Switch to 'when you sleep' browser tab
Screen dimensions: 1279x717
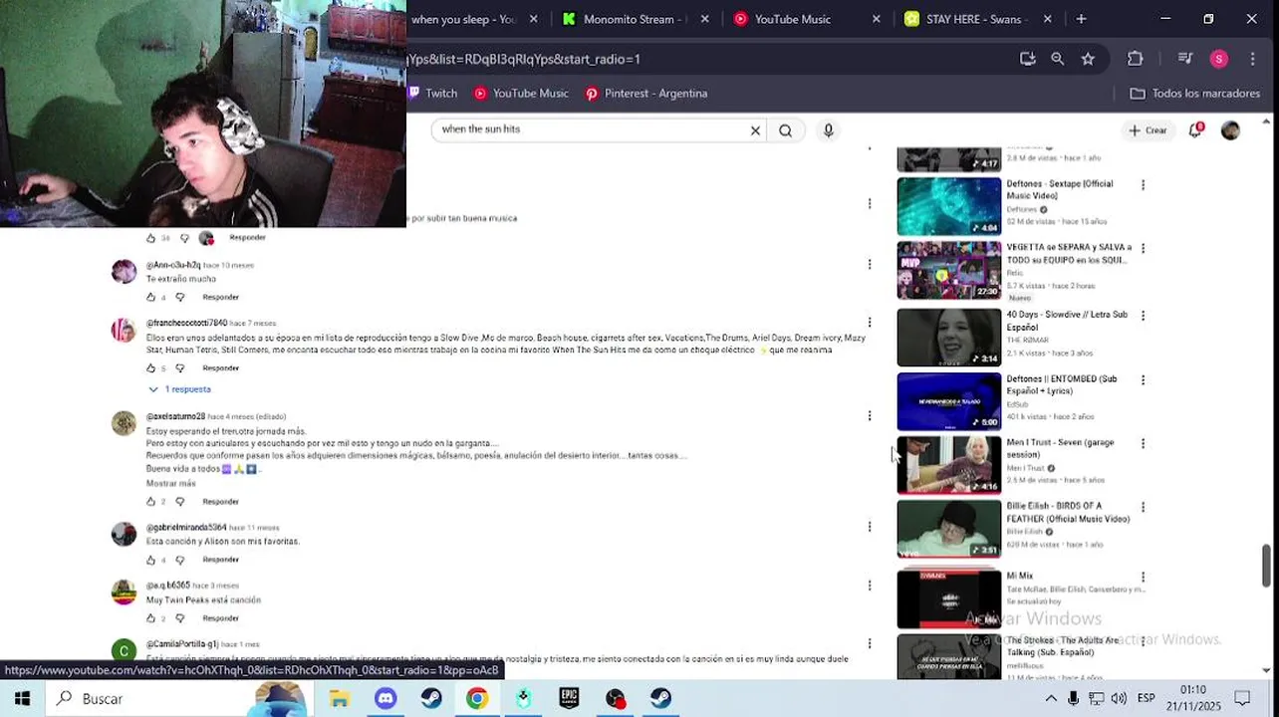point(466,19)
